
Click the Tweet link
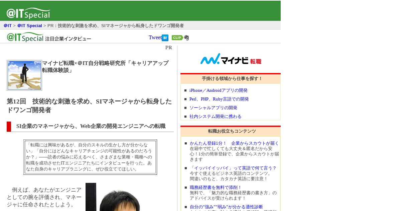click(155, 38)
